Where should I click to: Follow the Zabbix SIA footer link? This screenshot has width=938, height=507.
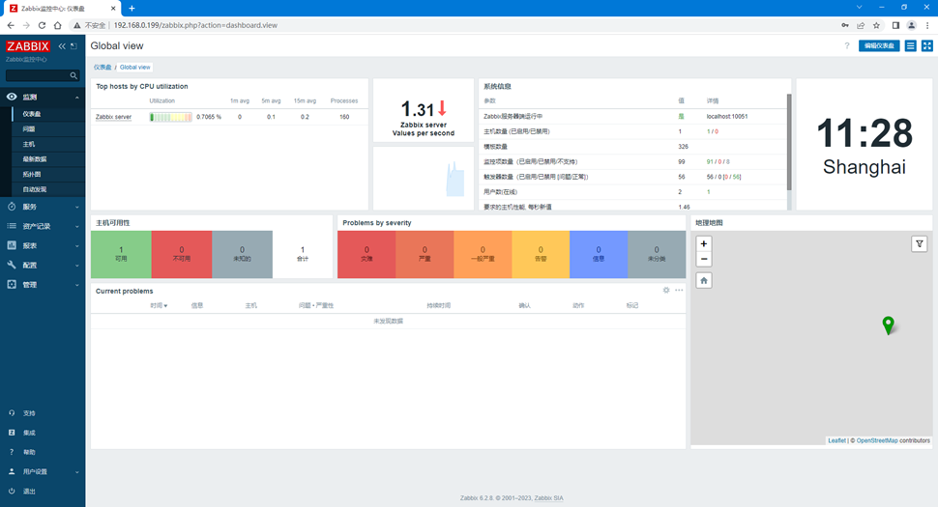click(548, 498)
